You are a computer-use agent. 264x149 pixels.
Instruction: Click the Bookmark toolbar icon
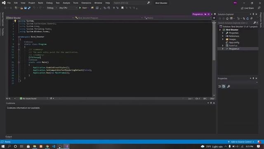tap(123, 8)
